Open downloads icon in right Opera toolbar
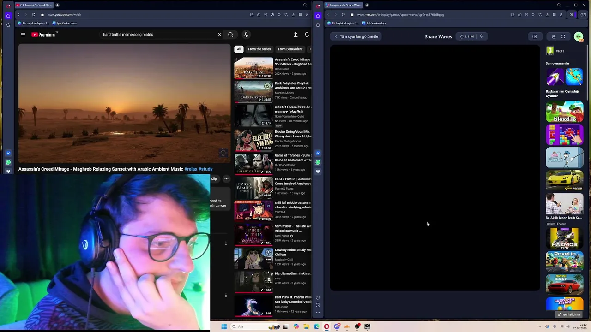 [547, 15]
